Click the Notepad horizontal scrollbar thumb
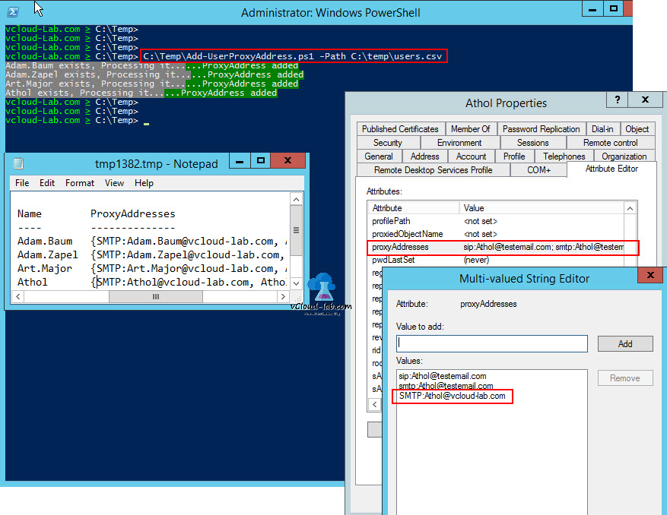Viewport: 667px width, 515px height. pos(156,296)
